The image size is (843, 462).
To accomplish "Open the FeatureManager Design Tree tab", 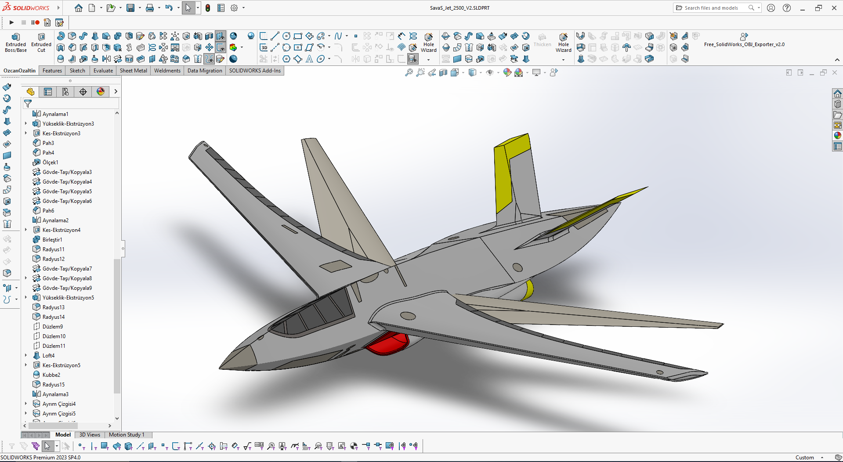I will [30, 91].
